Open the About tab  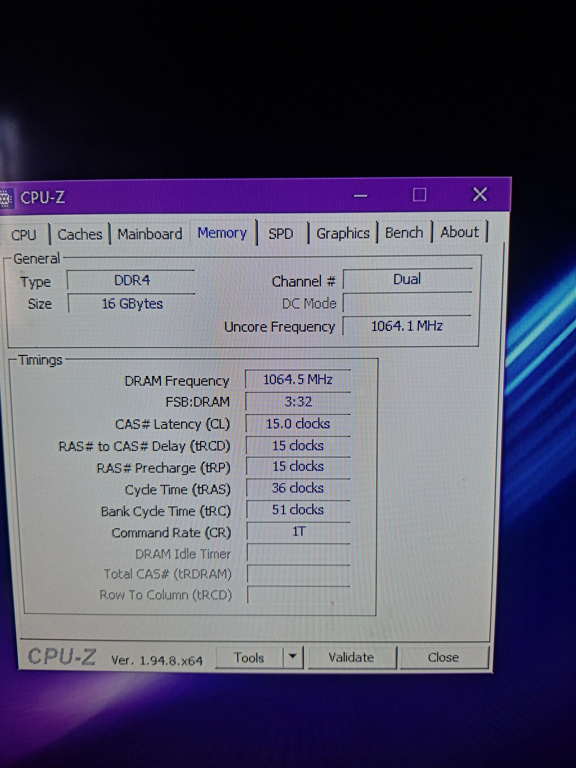click(x=459, y=232)
